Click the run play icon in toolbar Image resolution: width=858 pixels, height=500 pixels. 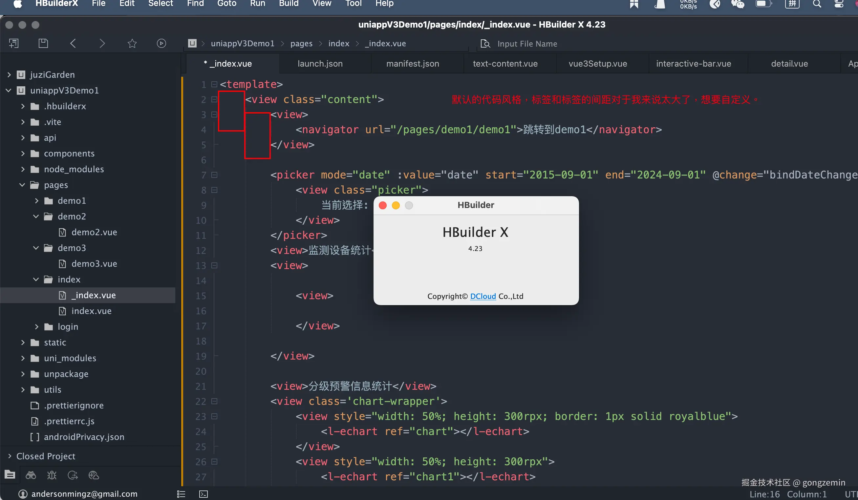coord(161,44)
